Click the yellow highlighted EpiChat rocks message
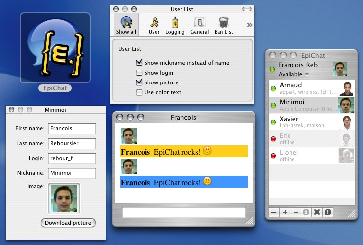 point(184,151)
